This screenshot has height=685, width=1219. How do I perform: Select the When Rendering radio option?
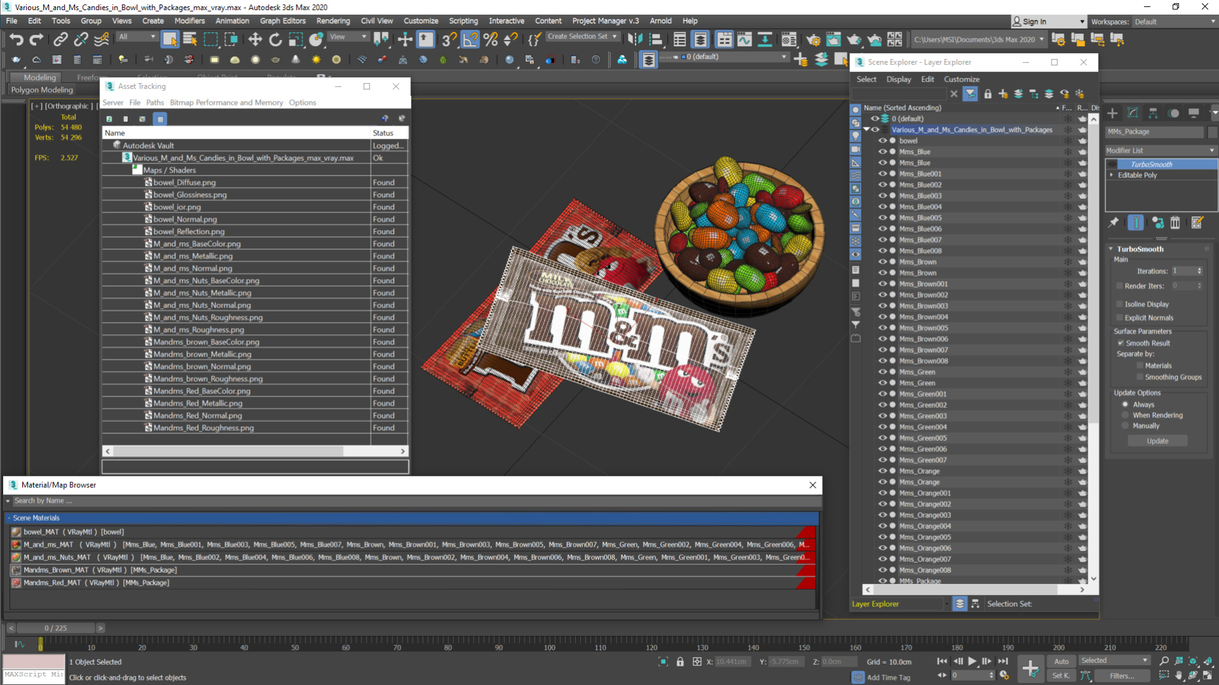point(1125,415)
